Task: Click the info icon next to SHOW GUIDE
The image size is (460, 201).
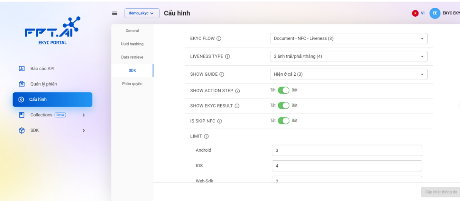Action: (222, 74)
